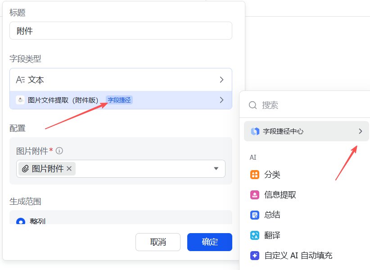This screenshot has width=370, height=270.
Task: Click the 图片文件提取（附件版）shortcut icon
Action: pos(20,100)
